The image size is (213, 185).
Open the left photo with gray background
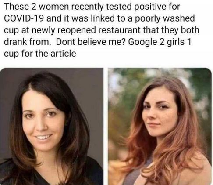tap(52, 126)
